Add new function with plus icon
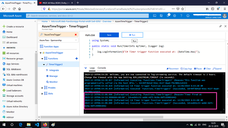This screenshot has width=228, height=128. point(76,59)
